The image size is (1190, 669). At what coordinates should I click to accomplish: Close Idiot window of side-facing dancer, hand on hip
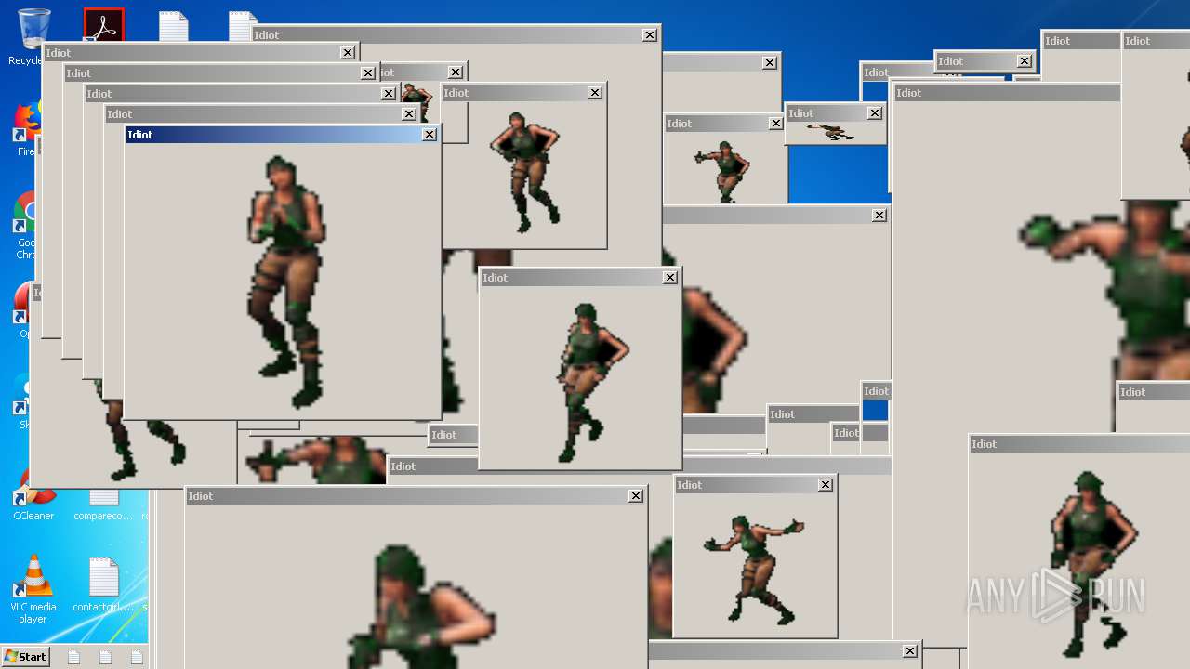click(670, 278)
